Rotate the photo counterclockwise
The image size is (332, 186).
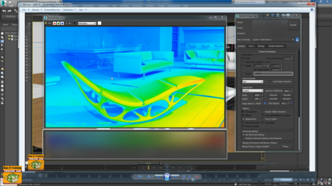(x=184, y=177)
